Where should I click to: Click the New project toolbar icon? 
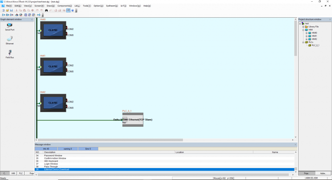click(x=3, y=10)
